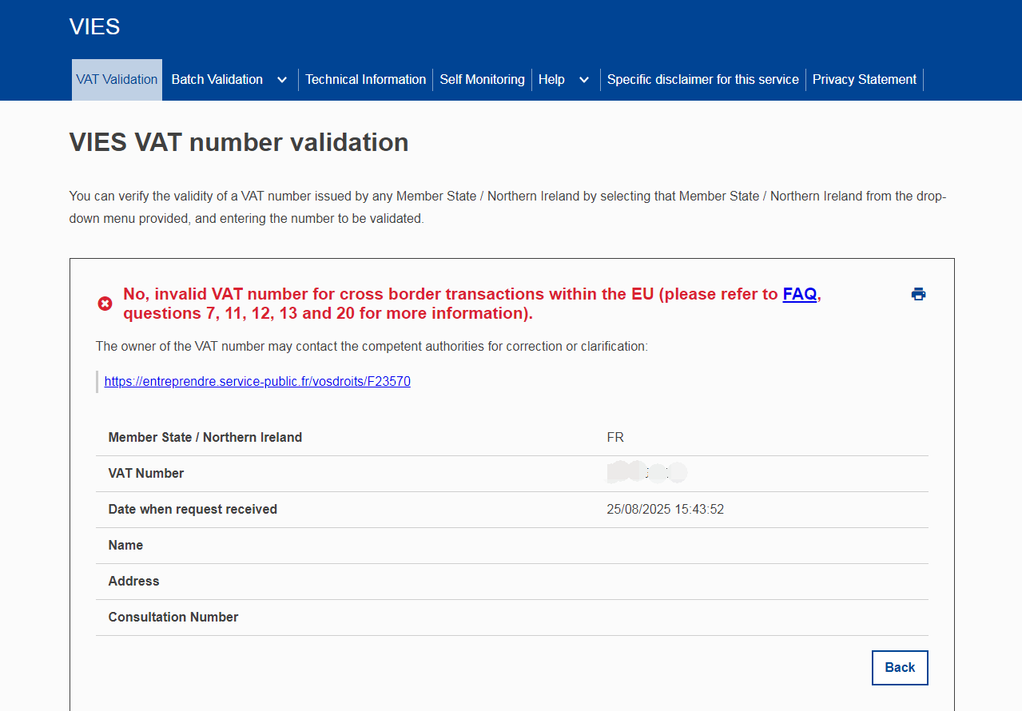Open the Privacy Statement page
This screenshot has width=1022, height=711.
(864, 80)
